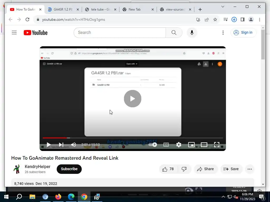270x202 pixels.
Task: Save video to a playlist
Action: pos(231,169)
